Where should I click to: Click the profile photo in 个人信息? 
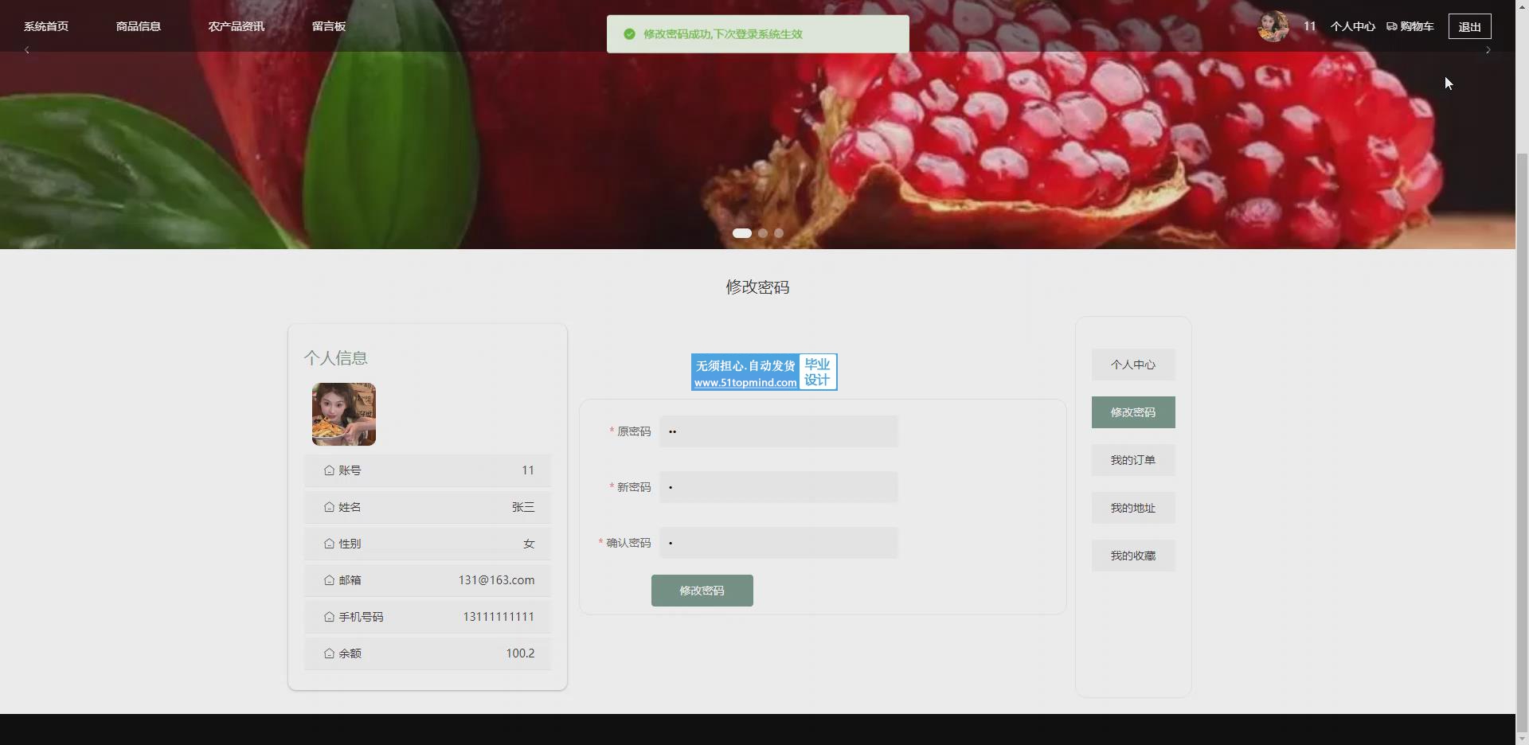click(344, 414)
